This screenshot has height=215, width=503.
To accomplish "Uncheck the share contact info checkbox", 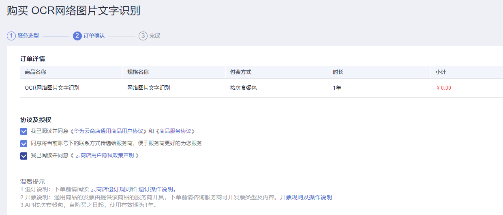I will tap(24, 143).
